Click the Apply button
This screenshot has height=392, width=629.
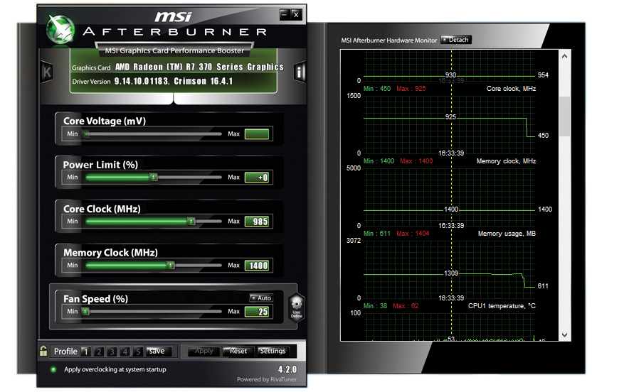coord(203,351)
